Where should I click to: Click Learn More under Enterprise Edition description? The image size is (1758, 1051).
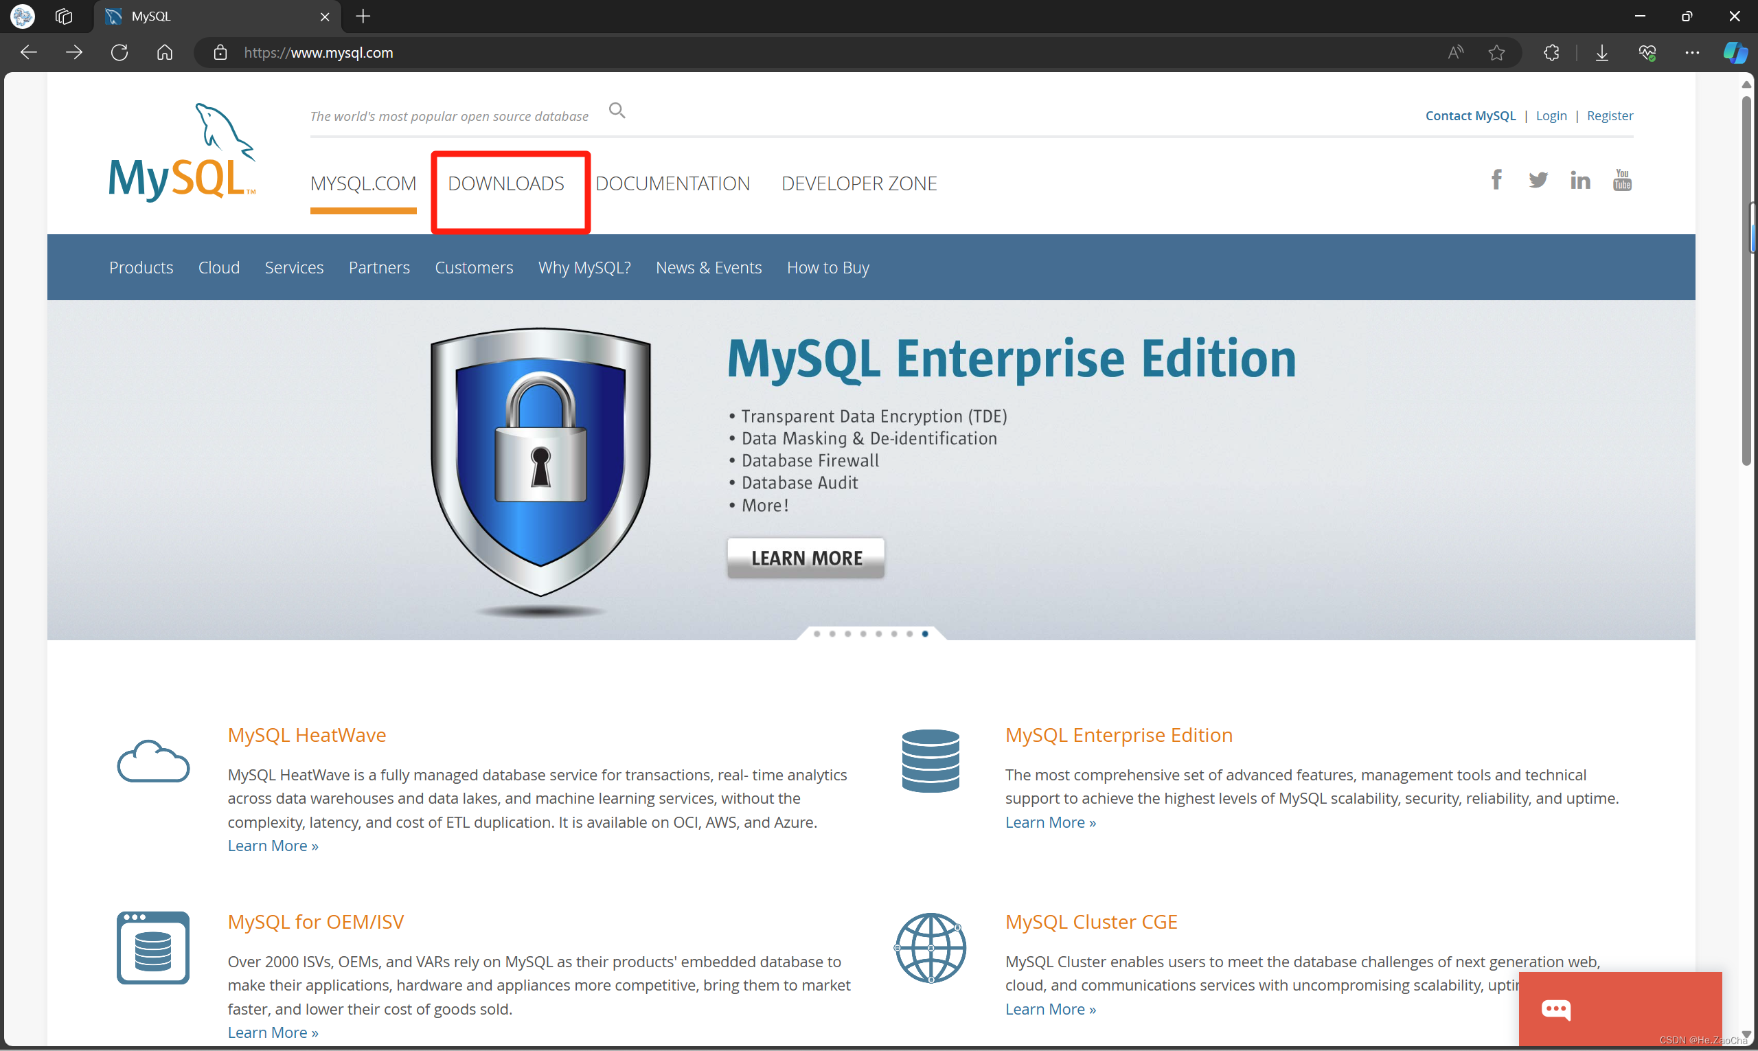coord(1050,822)
